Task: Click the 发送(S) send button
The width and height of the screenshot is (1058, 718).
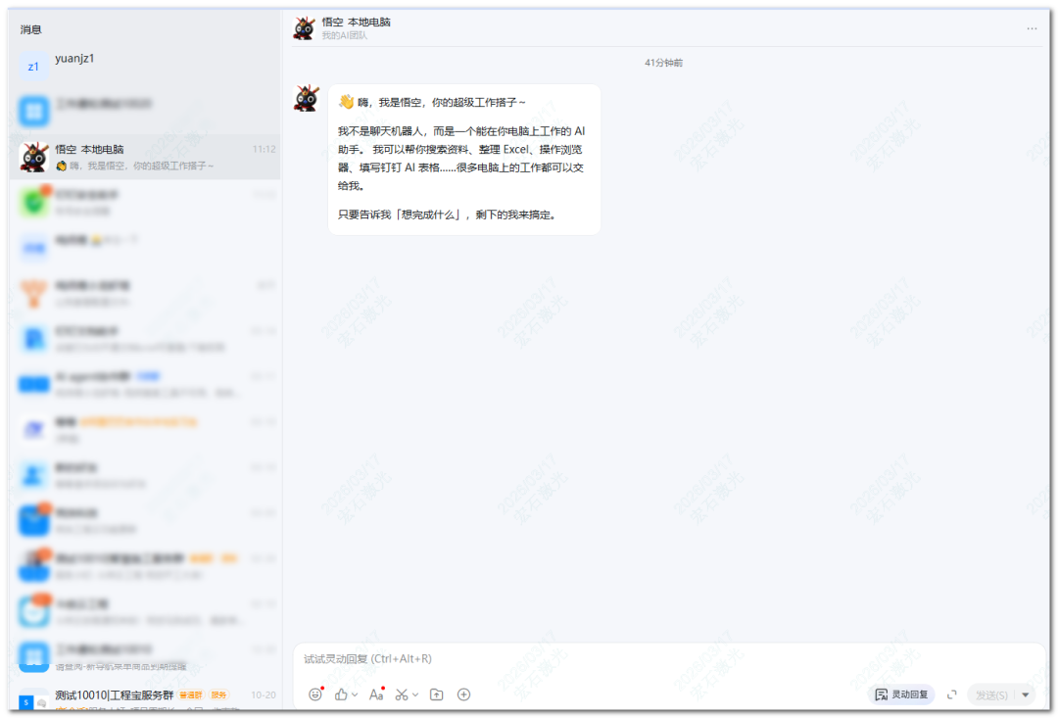Action: coord(991,695)
